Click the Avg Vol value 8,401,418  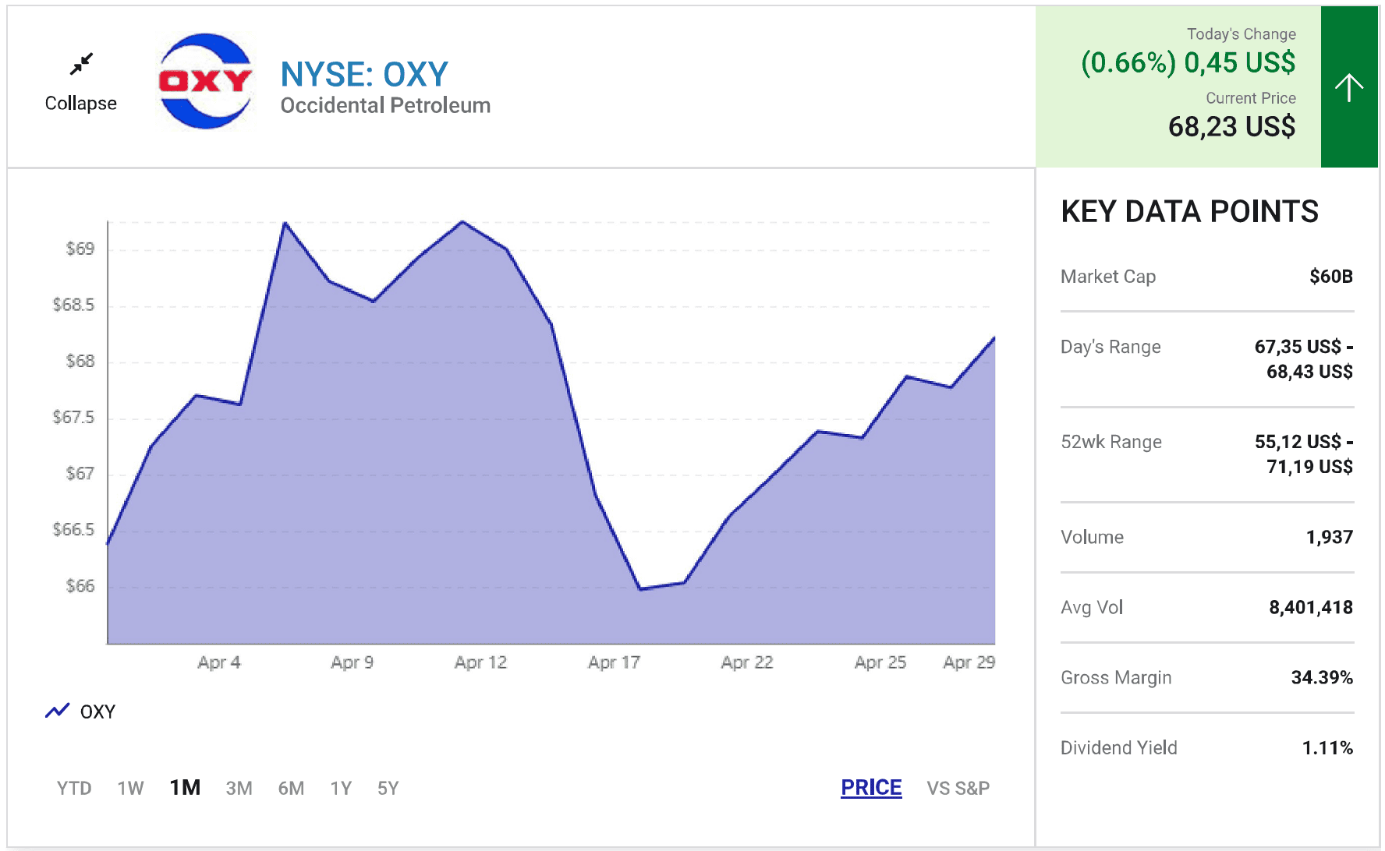(x=1311, y=607)
